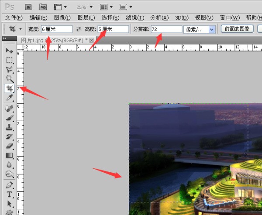262x215 pixels.
Task: Launch Adobe Bridge from the Br icon
Action: (x=28, y=7)
